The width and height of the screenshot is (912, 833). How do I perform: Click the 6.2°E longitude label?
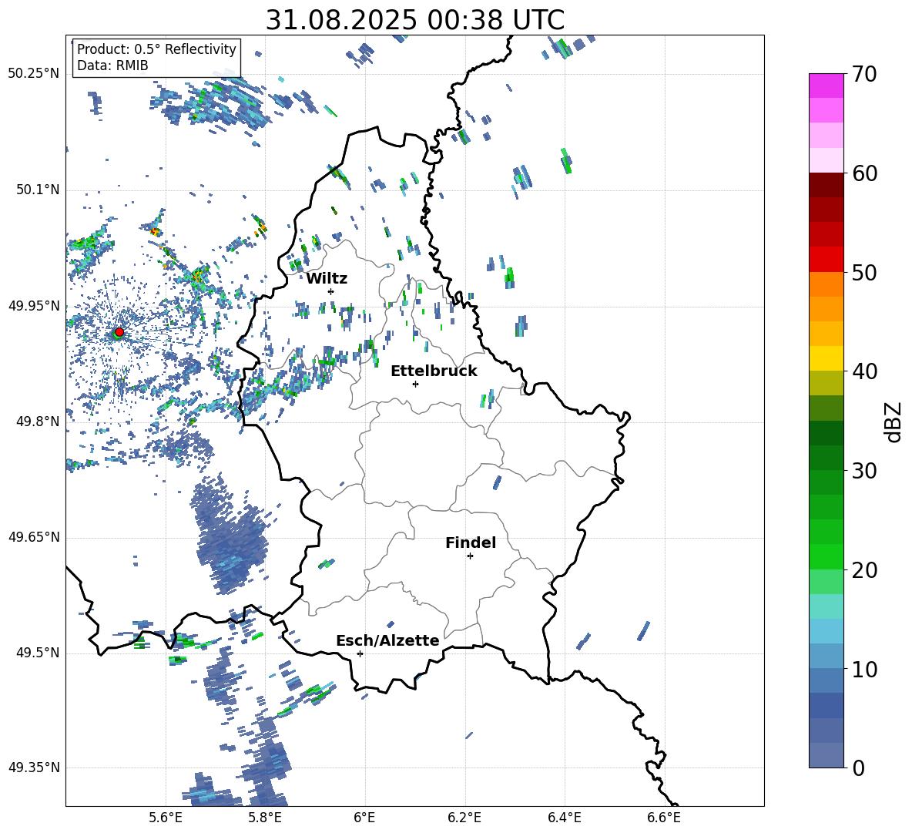click(x=464, y=818)
